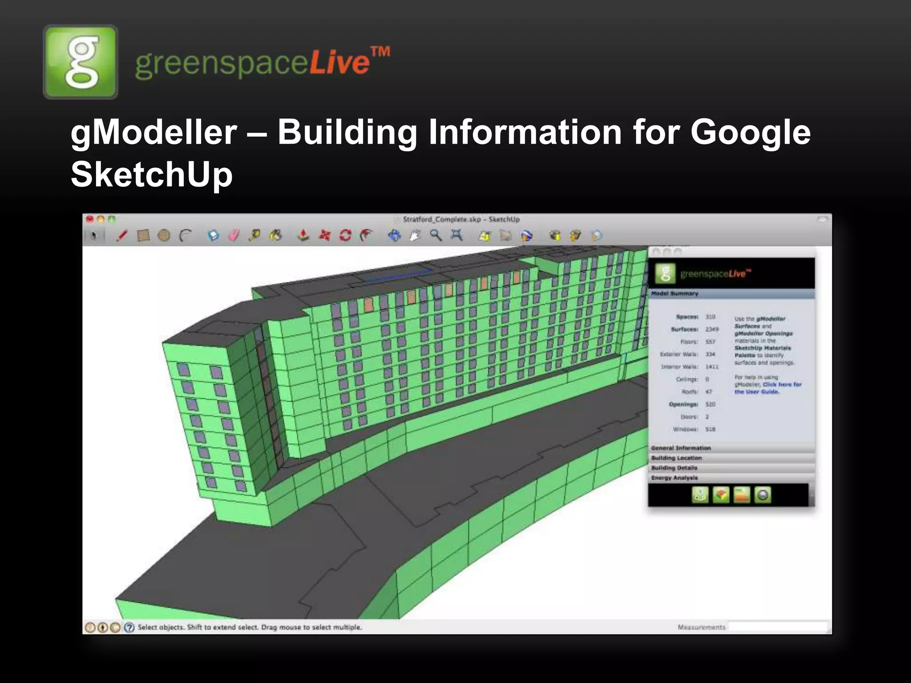
Task: Click the first green gModeller panel button
Action: tap(700, 495)
